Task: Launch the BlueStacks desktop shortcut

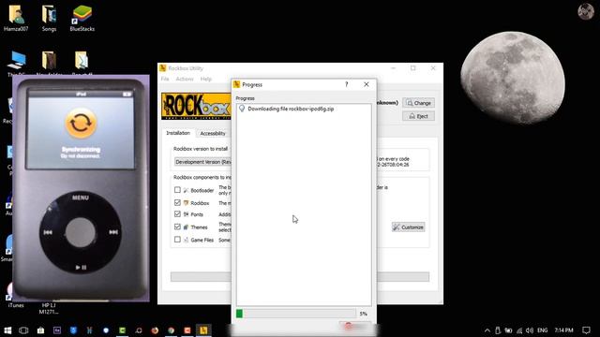Action: (x=82, y=18)
